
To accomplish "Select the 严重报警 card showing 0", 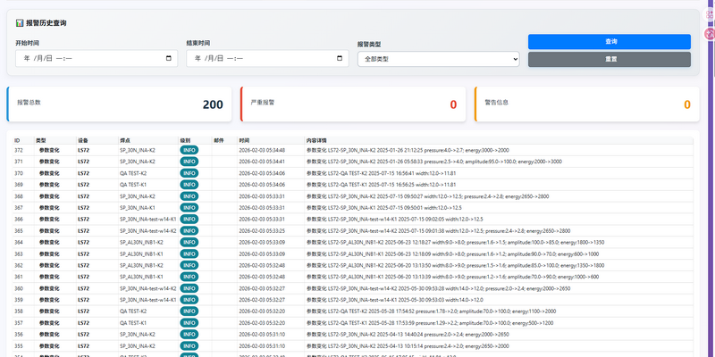I will tap(353, 104).
